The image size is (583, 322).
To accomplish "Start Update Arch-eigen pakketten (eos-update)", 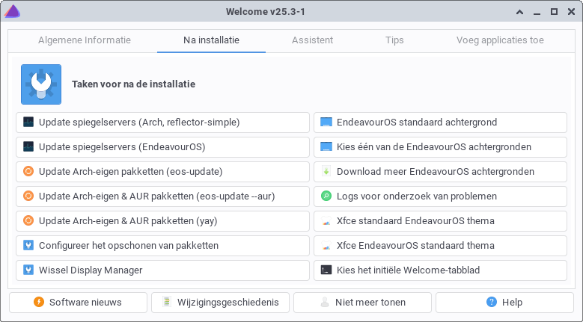I will pyautogui.click(x=162, y=171).
